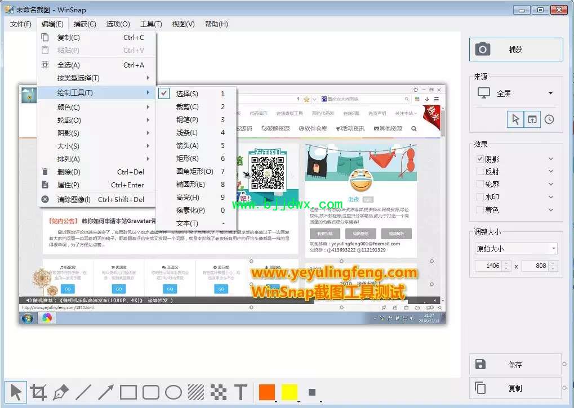
Task: Select the Crop tool in bottom toolbar
Action: tap(38, 392)
